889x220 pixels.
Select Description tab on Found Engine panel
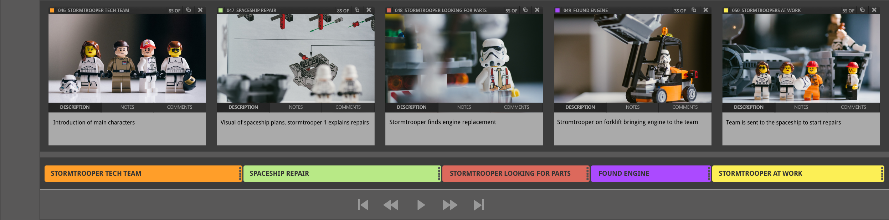tap(580, 107)
